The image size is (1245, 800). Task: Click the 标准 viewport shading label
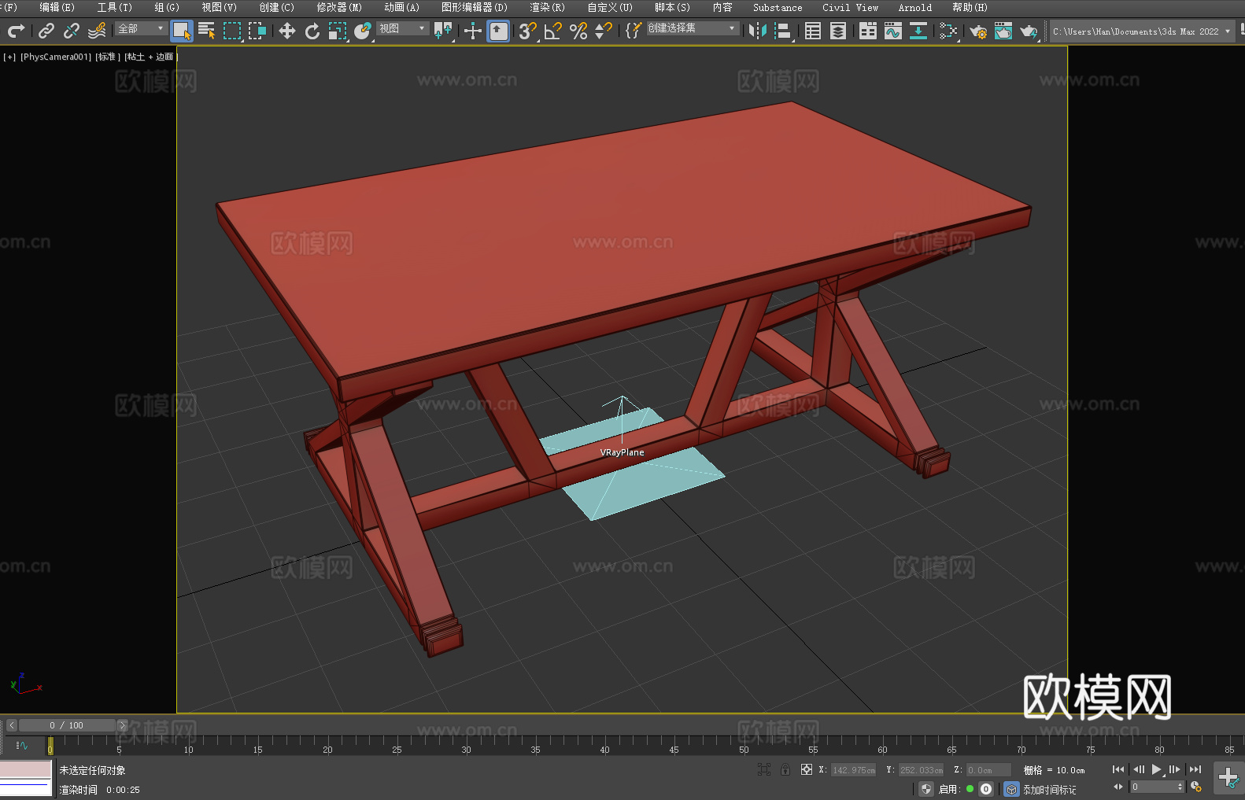point(108,57)
